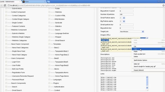This screenshot has height=92, width=165.
Task: Toggle the Weblinks checkbox
Action: [x=49, y=12]
